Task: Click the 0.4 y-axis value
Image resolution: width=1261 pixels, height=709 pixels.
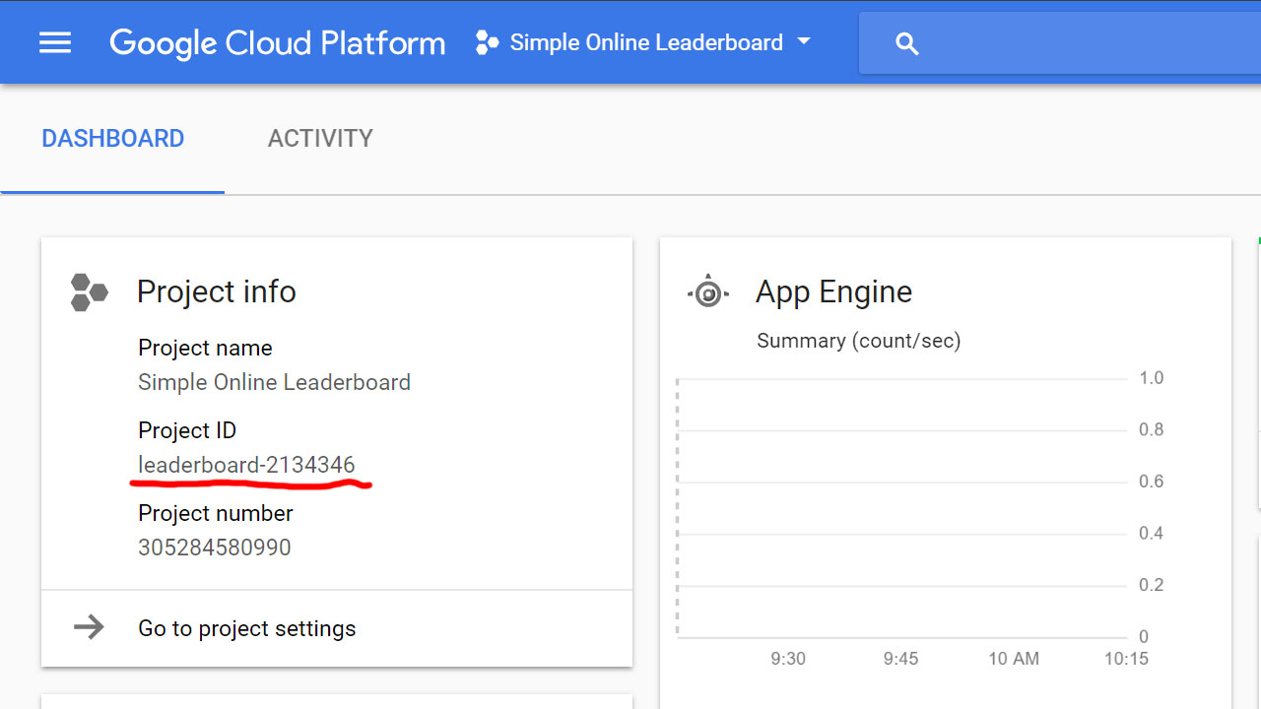Action: (1151, 533)
